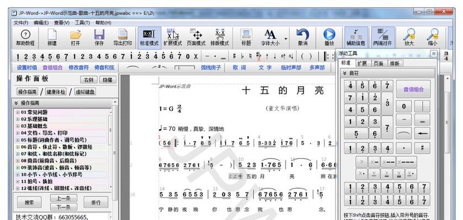Toggle 两端对齐 justify alignment
Viewport: 463px width, 220px height.
(x=382, y=37)
